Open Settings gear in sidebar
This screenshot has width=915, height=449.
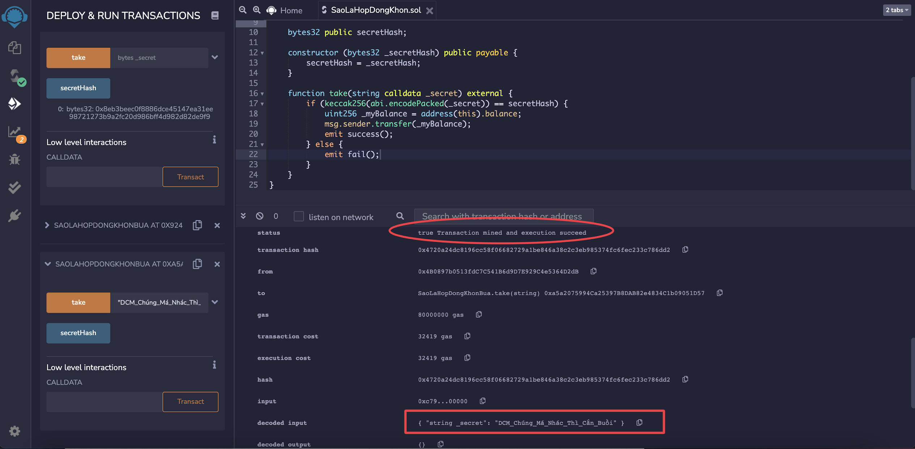click(x=14, y=431)
